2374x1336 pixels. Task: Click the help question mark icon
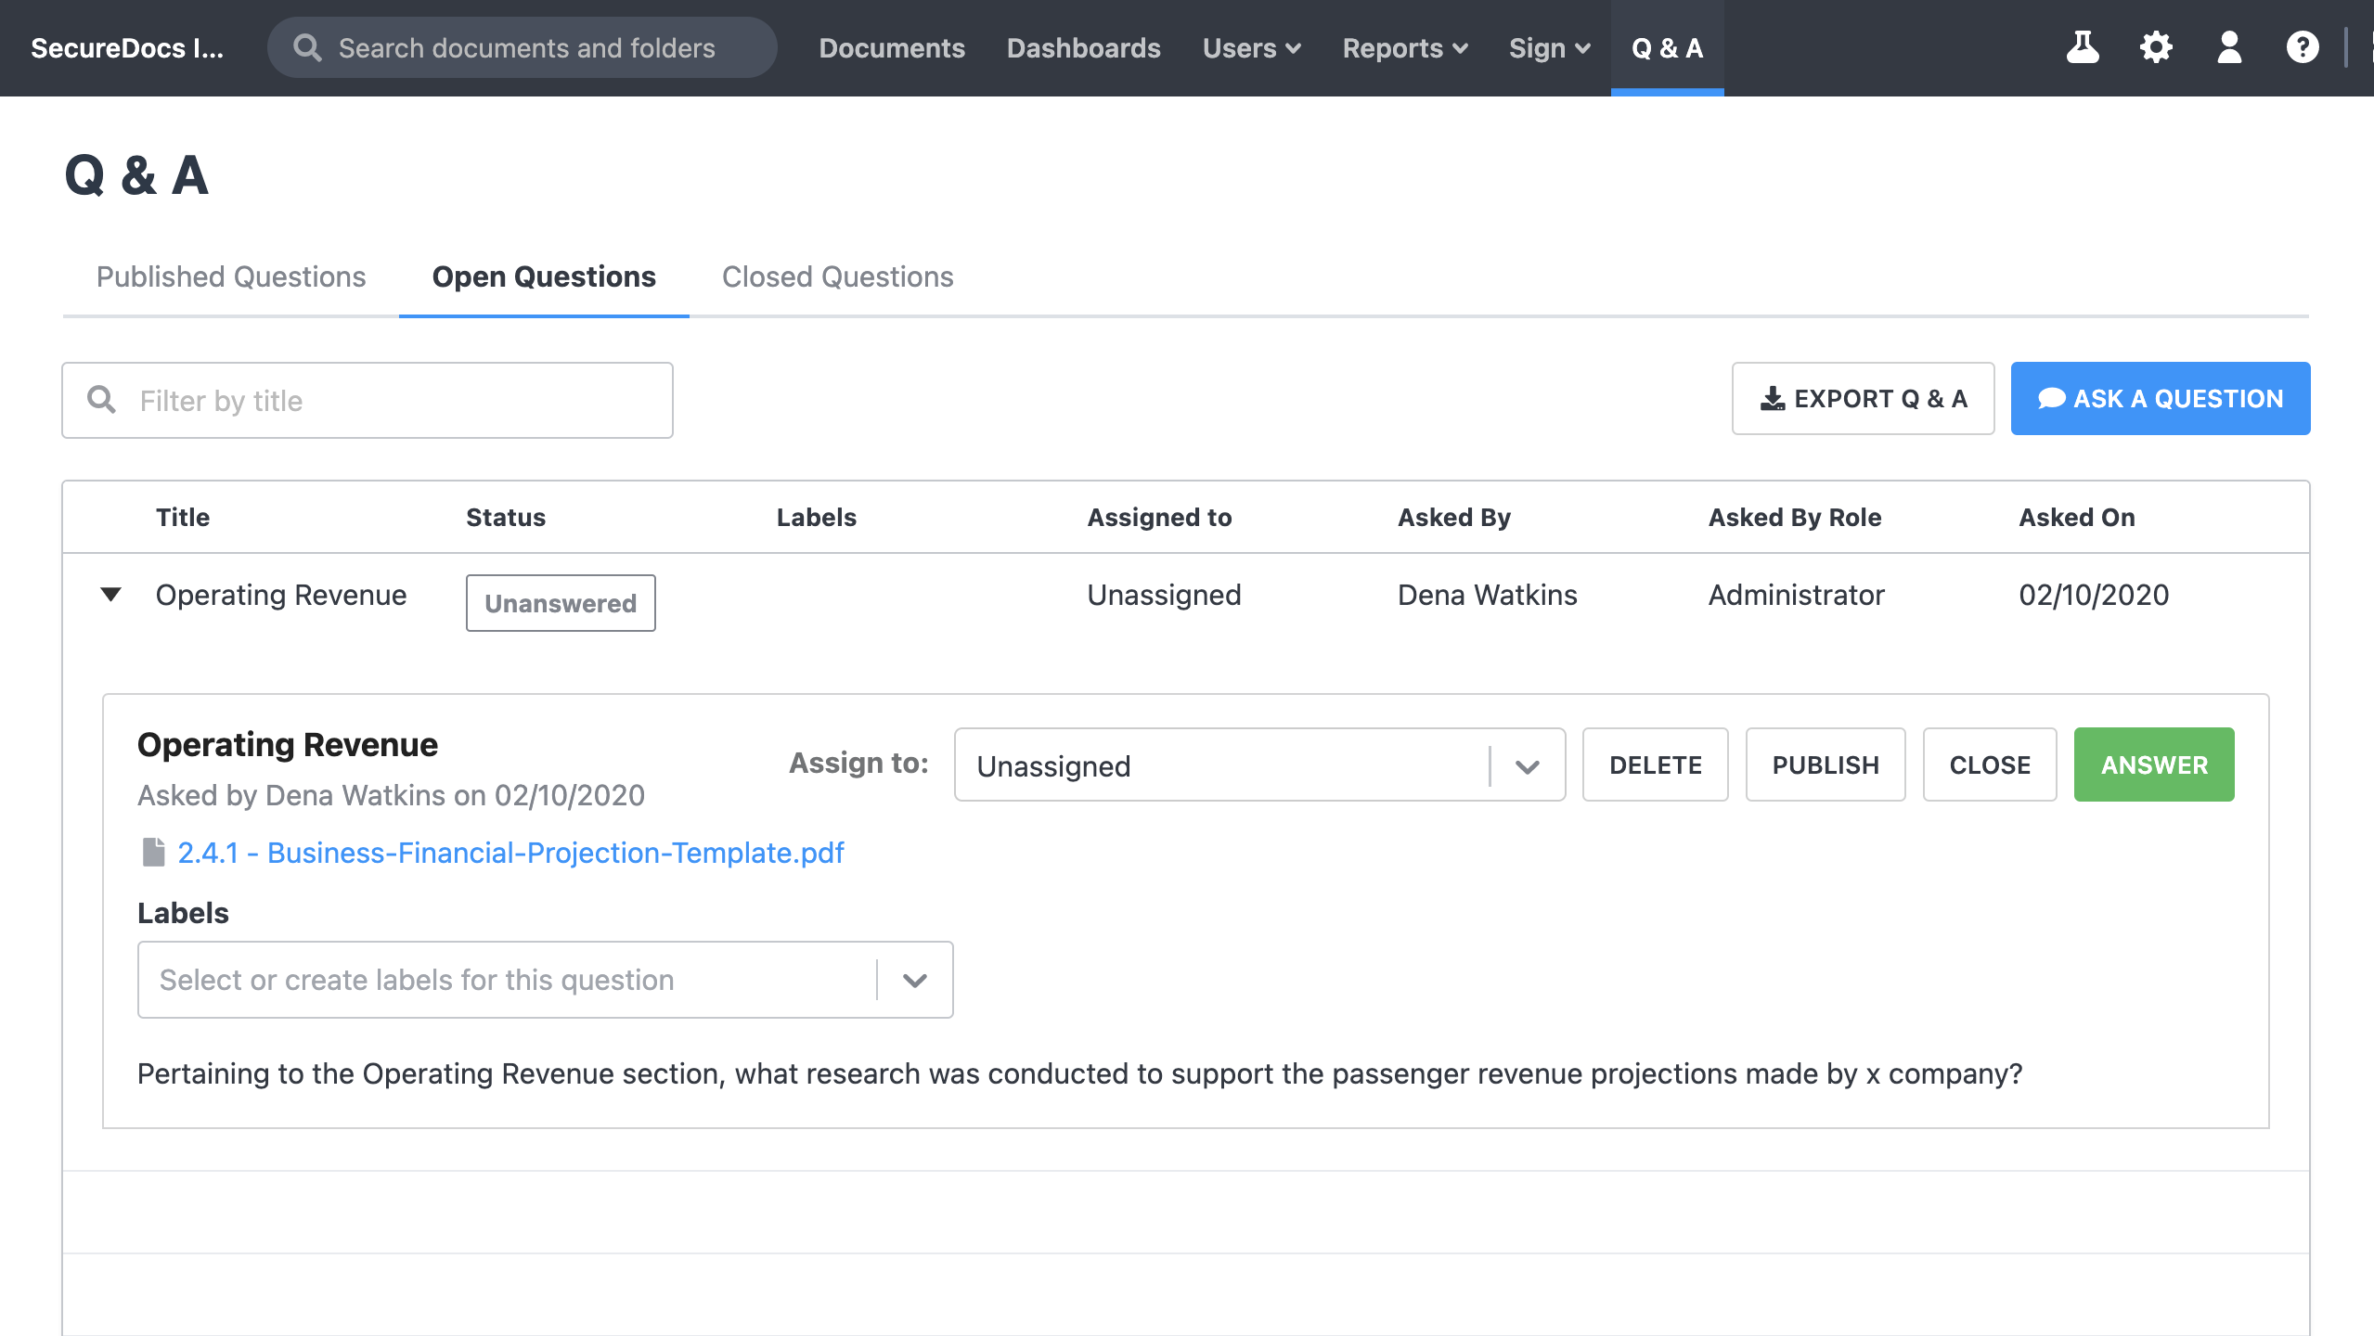click(2303, 47)
